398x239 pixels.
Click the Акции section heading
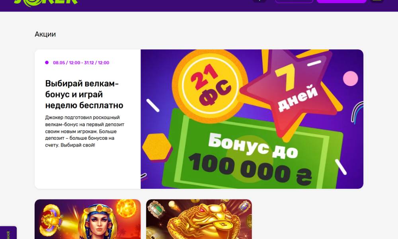(45, 34)
